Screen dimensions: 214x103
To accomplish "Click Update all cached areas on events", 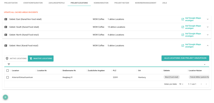I will (21, 12).
